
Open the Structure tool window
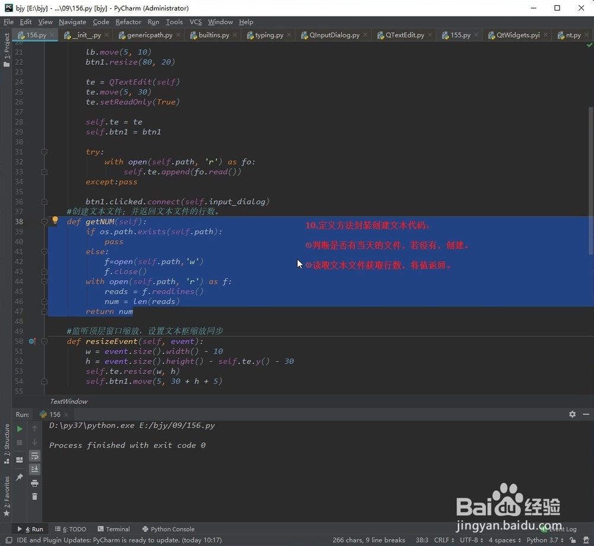pyautogui.click(x=7, y=443)
